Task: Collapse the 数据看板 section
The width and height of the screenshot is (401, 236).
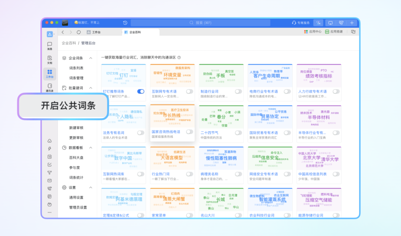Action: click(91, 147)
